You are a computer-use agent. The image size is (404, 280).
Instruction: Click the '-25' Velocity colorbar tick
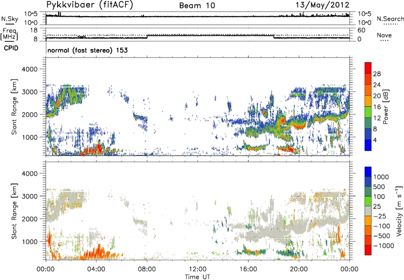tap(380, 216)
